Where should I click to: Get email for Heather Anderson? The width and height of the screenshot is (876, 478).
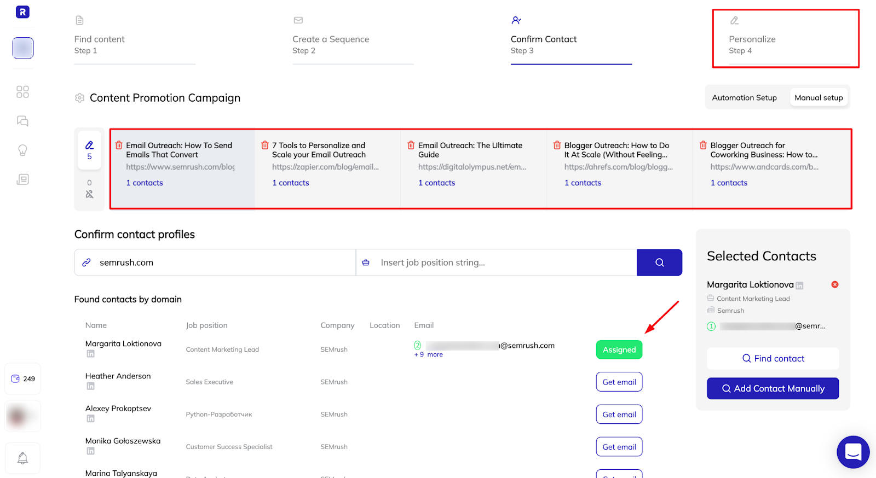click(x=619, y=382)
